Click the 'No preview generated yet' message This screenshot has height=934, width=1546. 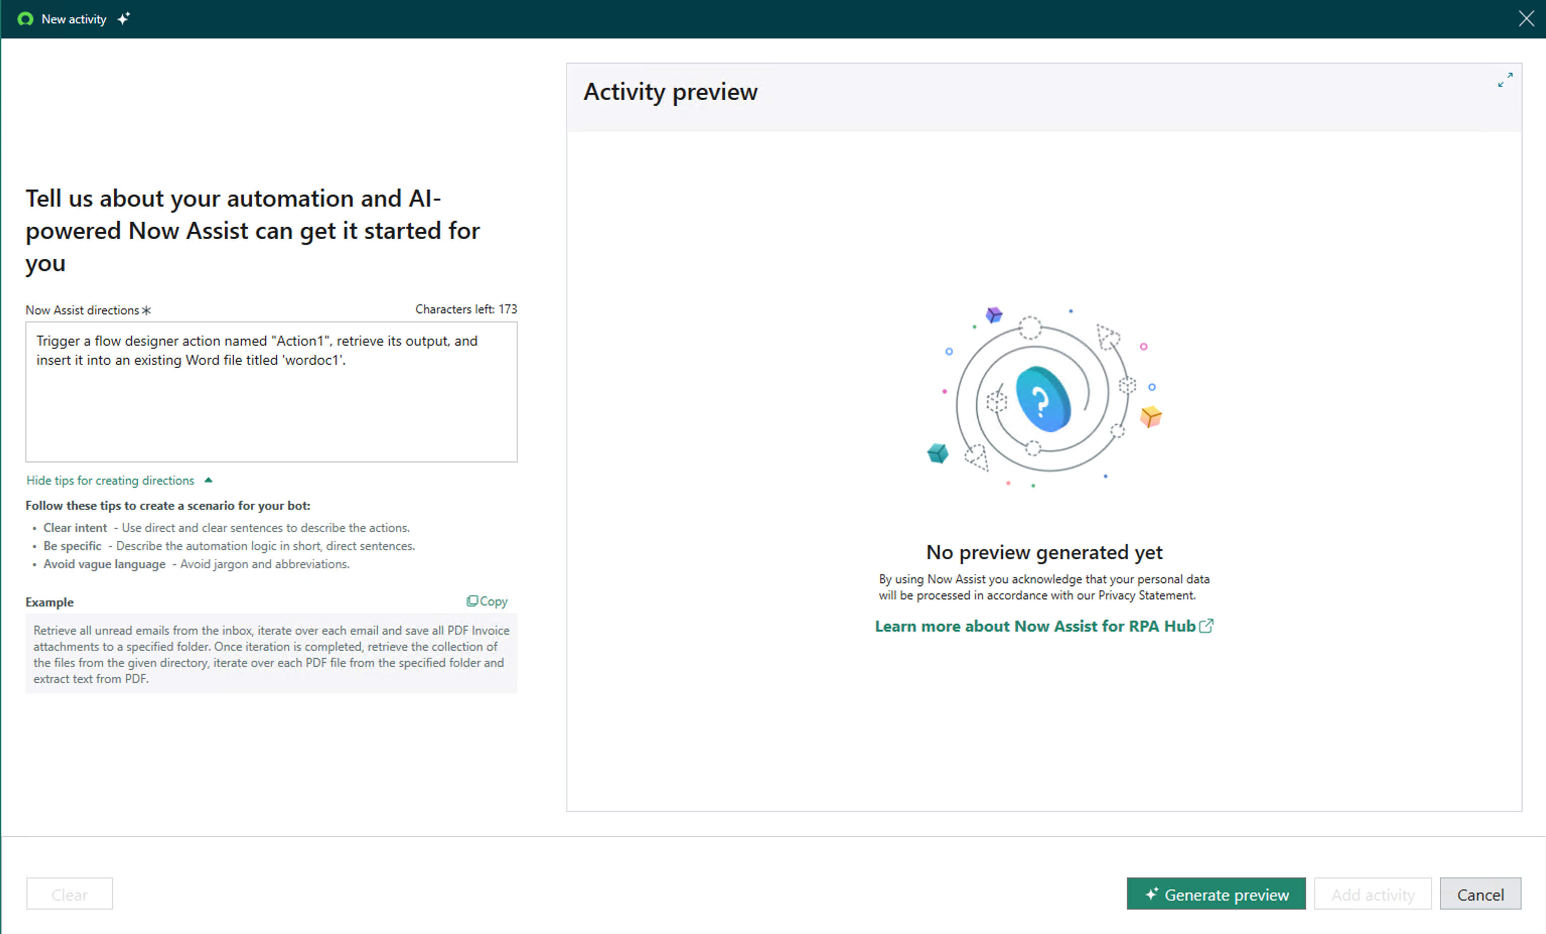(1044, 552)
